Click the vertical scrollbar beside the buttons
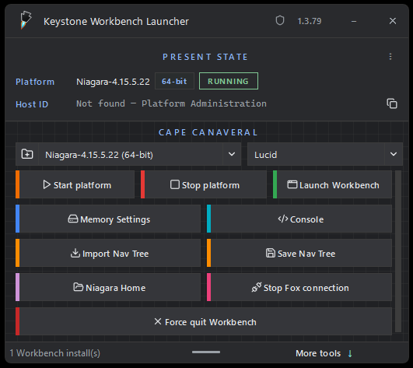This screenshot has height=368, width=413. coord(398,251)
